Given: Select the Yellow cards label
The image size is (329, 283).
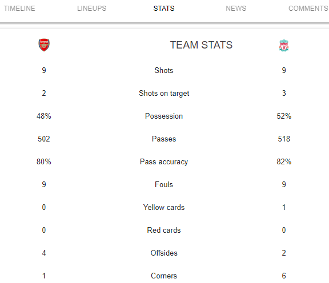Looking at the screenshot, I should pos(164,207).
